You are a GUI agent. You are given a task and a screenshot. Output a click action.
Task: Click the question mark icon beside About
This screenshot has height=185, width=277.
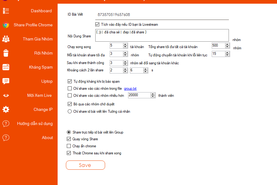pyautogui.click(x=6, y=138)
